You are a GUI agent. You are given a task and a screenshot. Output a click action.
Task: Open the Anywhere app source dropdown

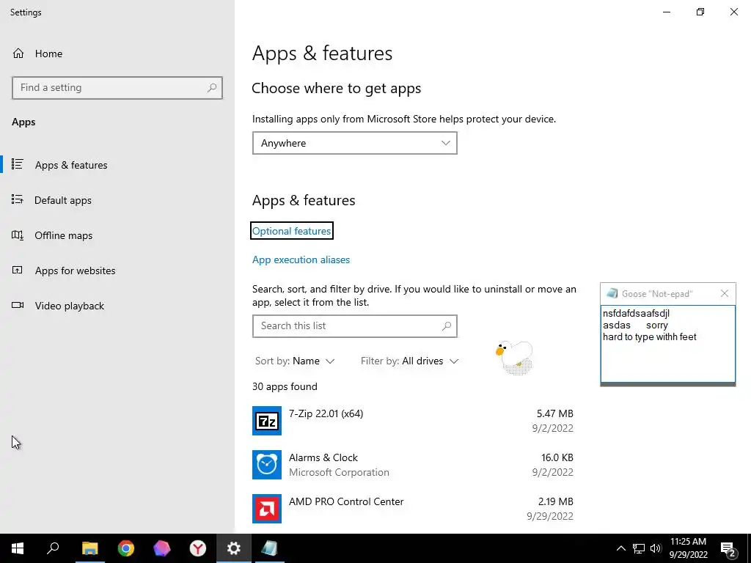354,143
